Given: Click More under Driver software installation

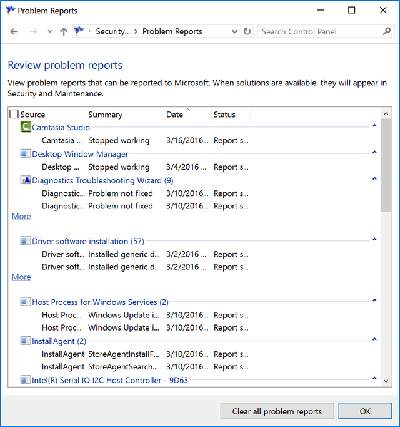Looking at the screenshot, I should point(21,277).
